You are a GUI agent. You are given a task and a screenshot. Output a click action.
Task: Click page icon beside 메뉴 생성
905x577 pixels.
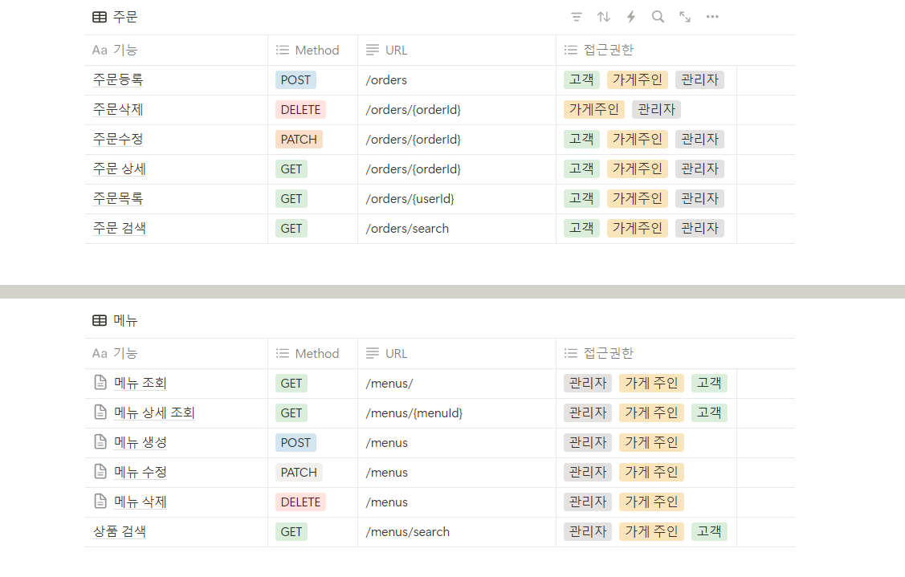click(x=100, y=441)
